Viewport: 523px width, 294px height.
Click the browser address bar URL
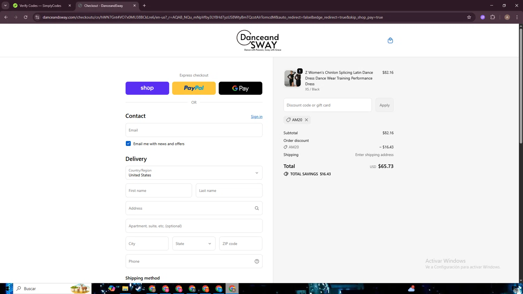(213, 17)
